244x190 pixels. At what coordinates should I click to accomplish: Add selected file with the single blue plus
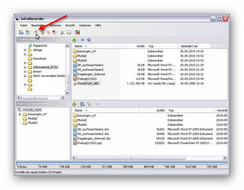(x=83, y=40)
